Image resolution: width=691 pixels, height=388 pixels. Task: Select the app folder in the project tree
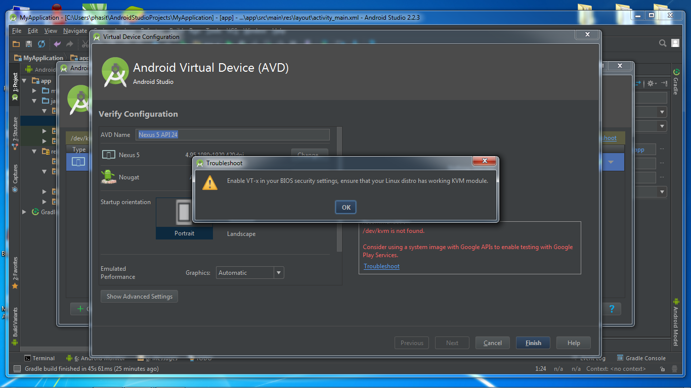click(41, 81)
